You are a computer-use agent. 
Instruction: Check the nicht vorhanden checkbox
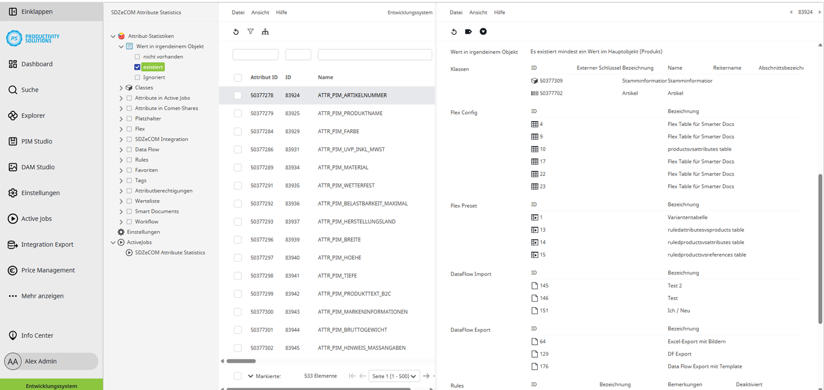pos(137,57)
